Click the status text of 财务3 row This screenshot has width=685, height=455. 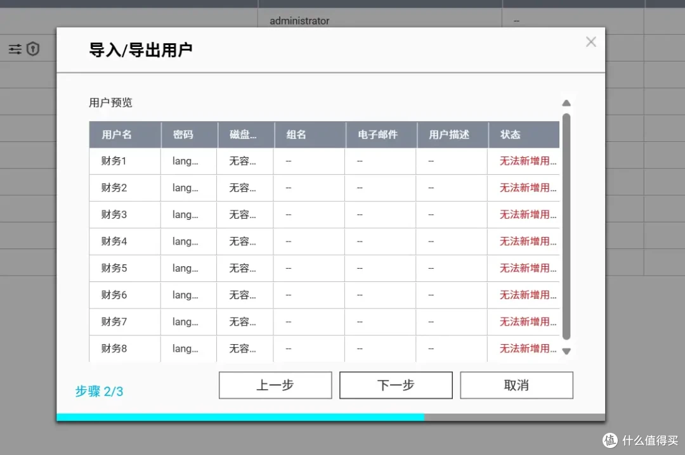[528, 215]
